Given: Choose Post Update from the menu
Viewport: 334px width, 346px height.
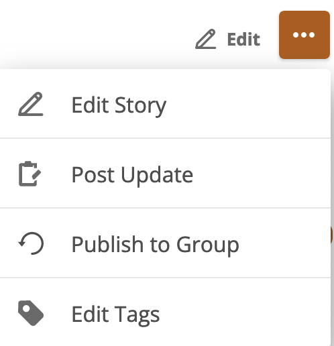Looking at the screenshot, I should 165,174.
